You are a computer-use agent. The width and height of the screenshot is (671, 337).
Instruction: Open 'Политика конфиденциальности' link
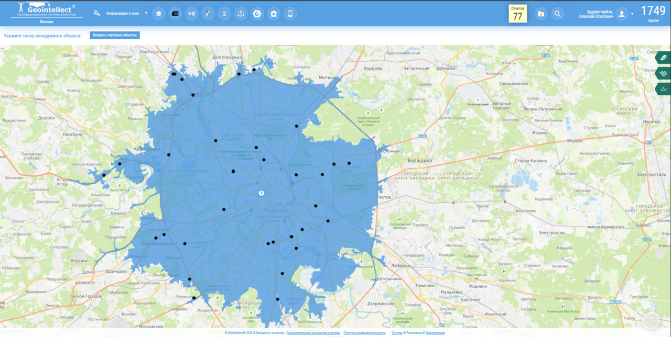pyautogui.click(x=364, y=333)
